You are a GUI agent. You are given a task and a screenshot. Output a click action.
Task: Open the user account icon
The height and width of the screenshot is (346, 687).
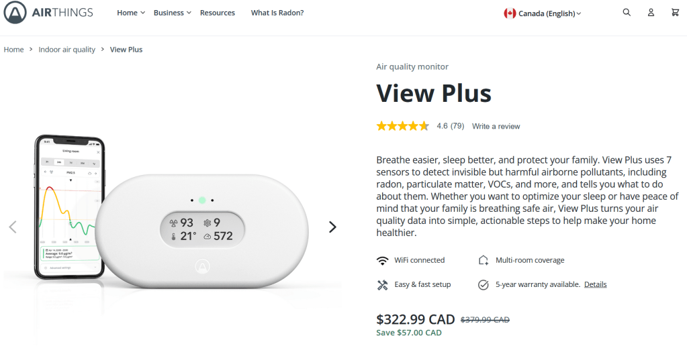pyautogui.click(x=651, y=12)
